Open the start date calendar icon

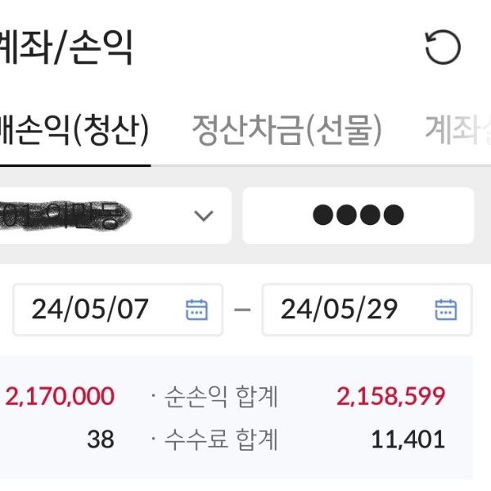coord(196,309)
